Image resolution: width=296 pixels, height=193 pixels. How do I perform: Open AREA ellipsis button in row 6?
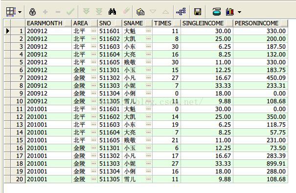[x=93, y=70]
